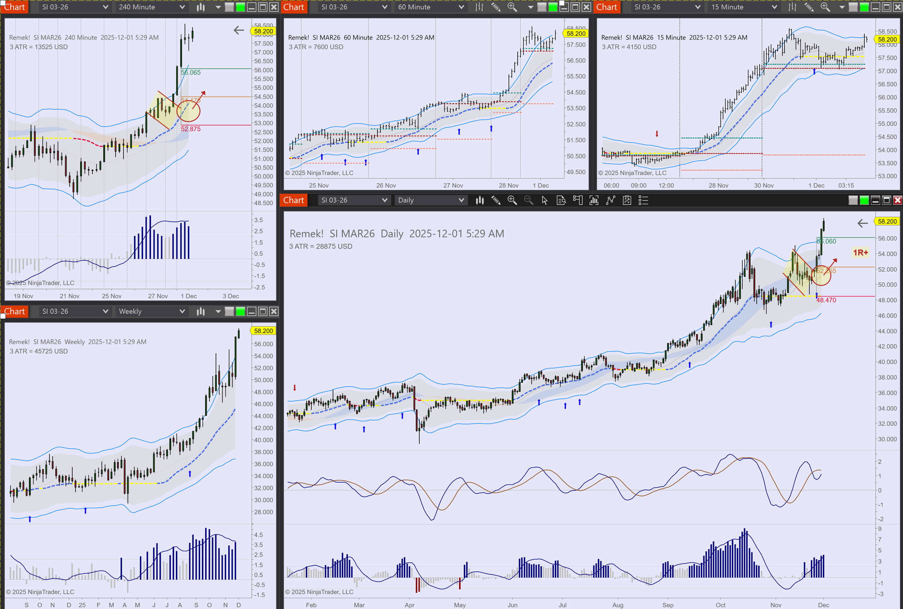Click Chart tab of the 15 Minute window

click(x=607, y=7)
